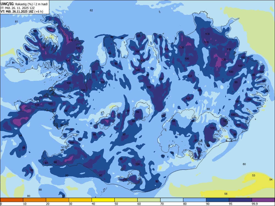Click the 'UWC/IG' title text
The image size is (275, 206).
(x=7, y=4)
